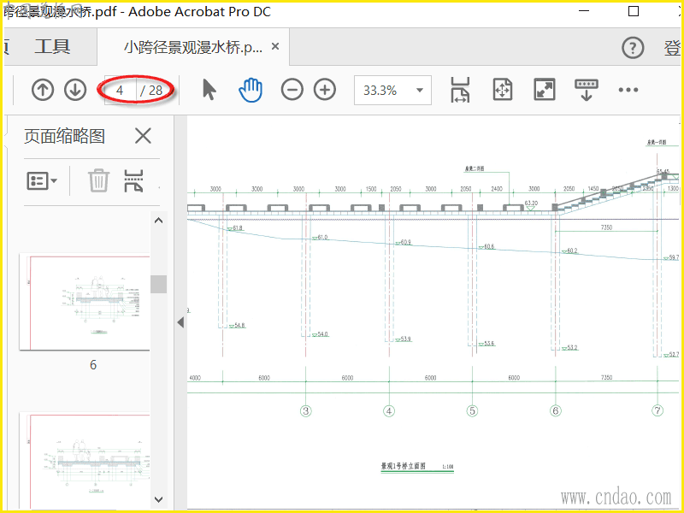Collapse the navigation pane with left triangle
This screenshot has width=684, height=513.
pos(180,322)
